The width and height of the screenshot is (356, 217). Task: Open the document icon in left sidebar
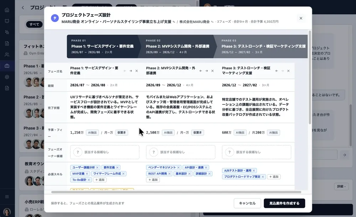pos(7,43)
